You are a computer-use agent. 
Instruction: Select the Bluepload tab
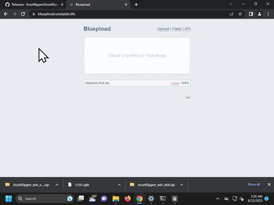[x=98, y=5]
